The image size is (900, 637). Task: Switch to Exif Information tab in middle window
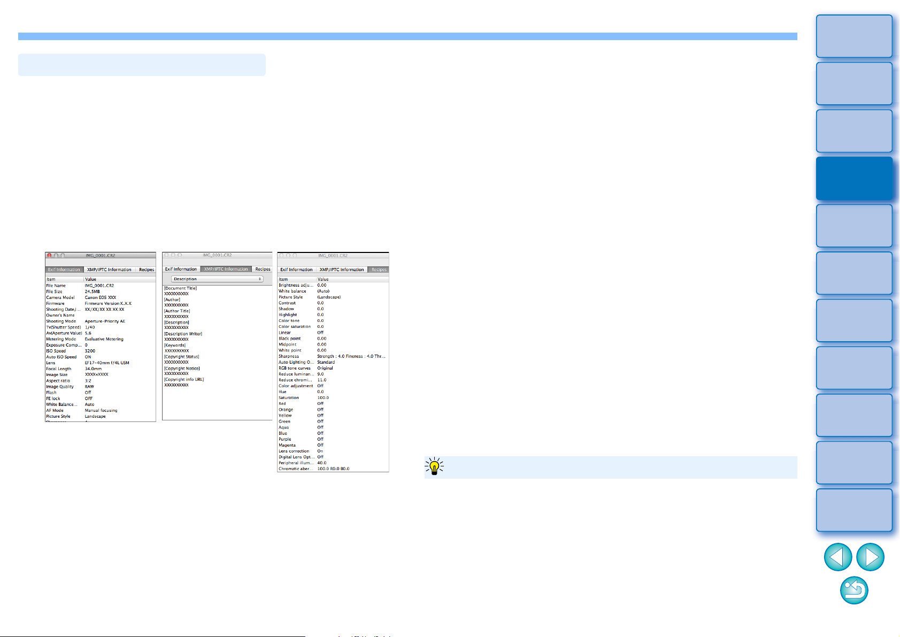[x=181, y=269]
